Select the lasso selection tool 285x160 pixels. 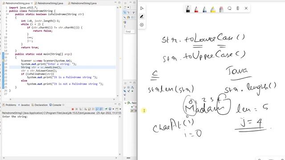(230, 8)
